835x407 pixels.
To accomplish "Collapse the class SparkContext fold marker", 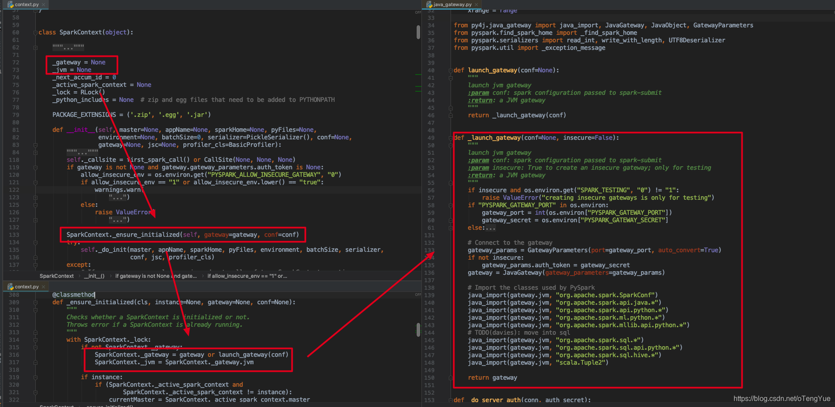I will [35, 33].
